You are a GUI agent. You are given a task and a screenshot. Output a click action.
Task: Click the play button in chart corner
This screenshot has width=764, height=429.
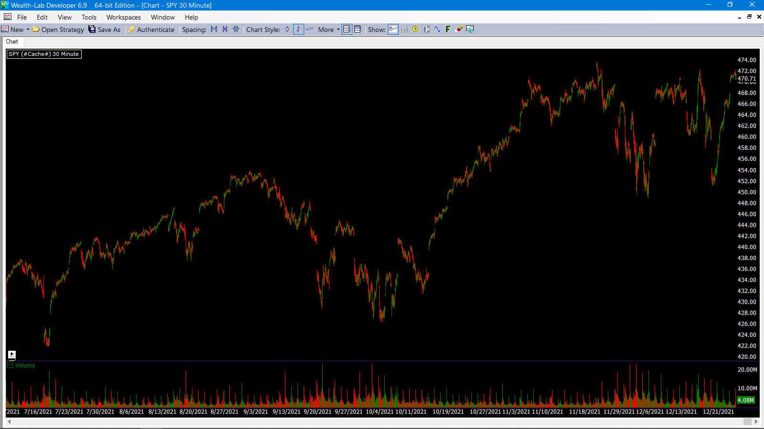tap(12, 355)
